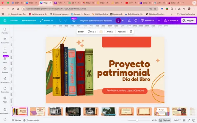Click the 45 % zoom value
The height and width of the screenshot is (123, 197).
point(154,120)
